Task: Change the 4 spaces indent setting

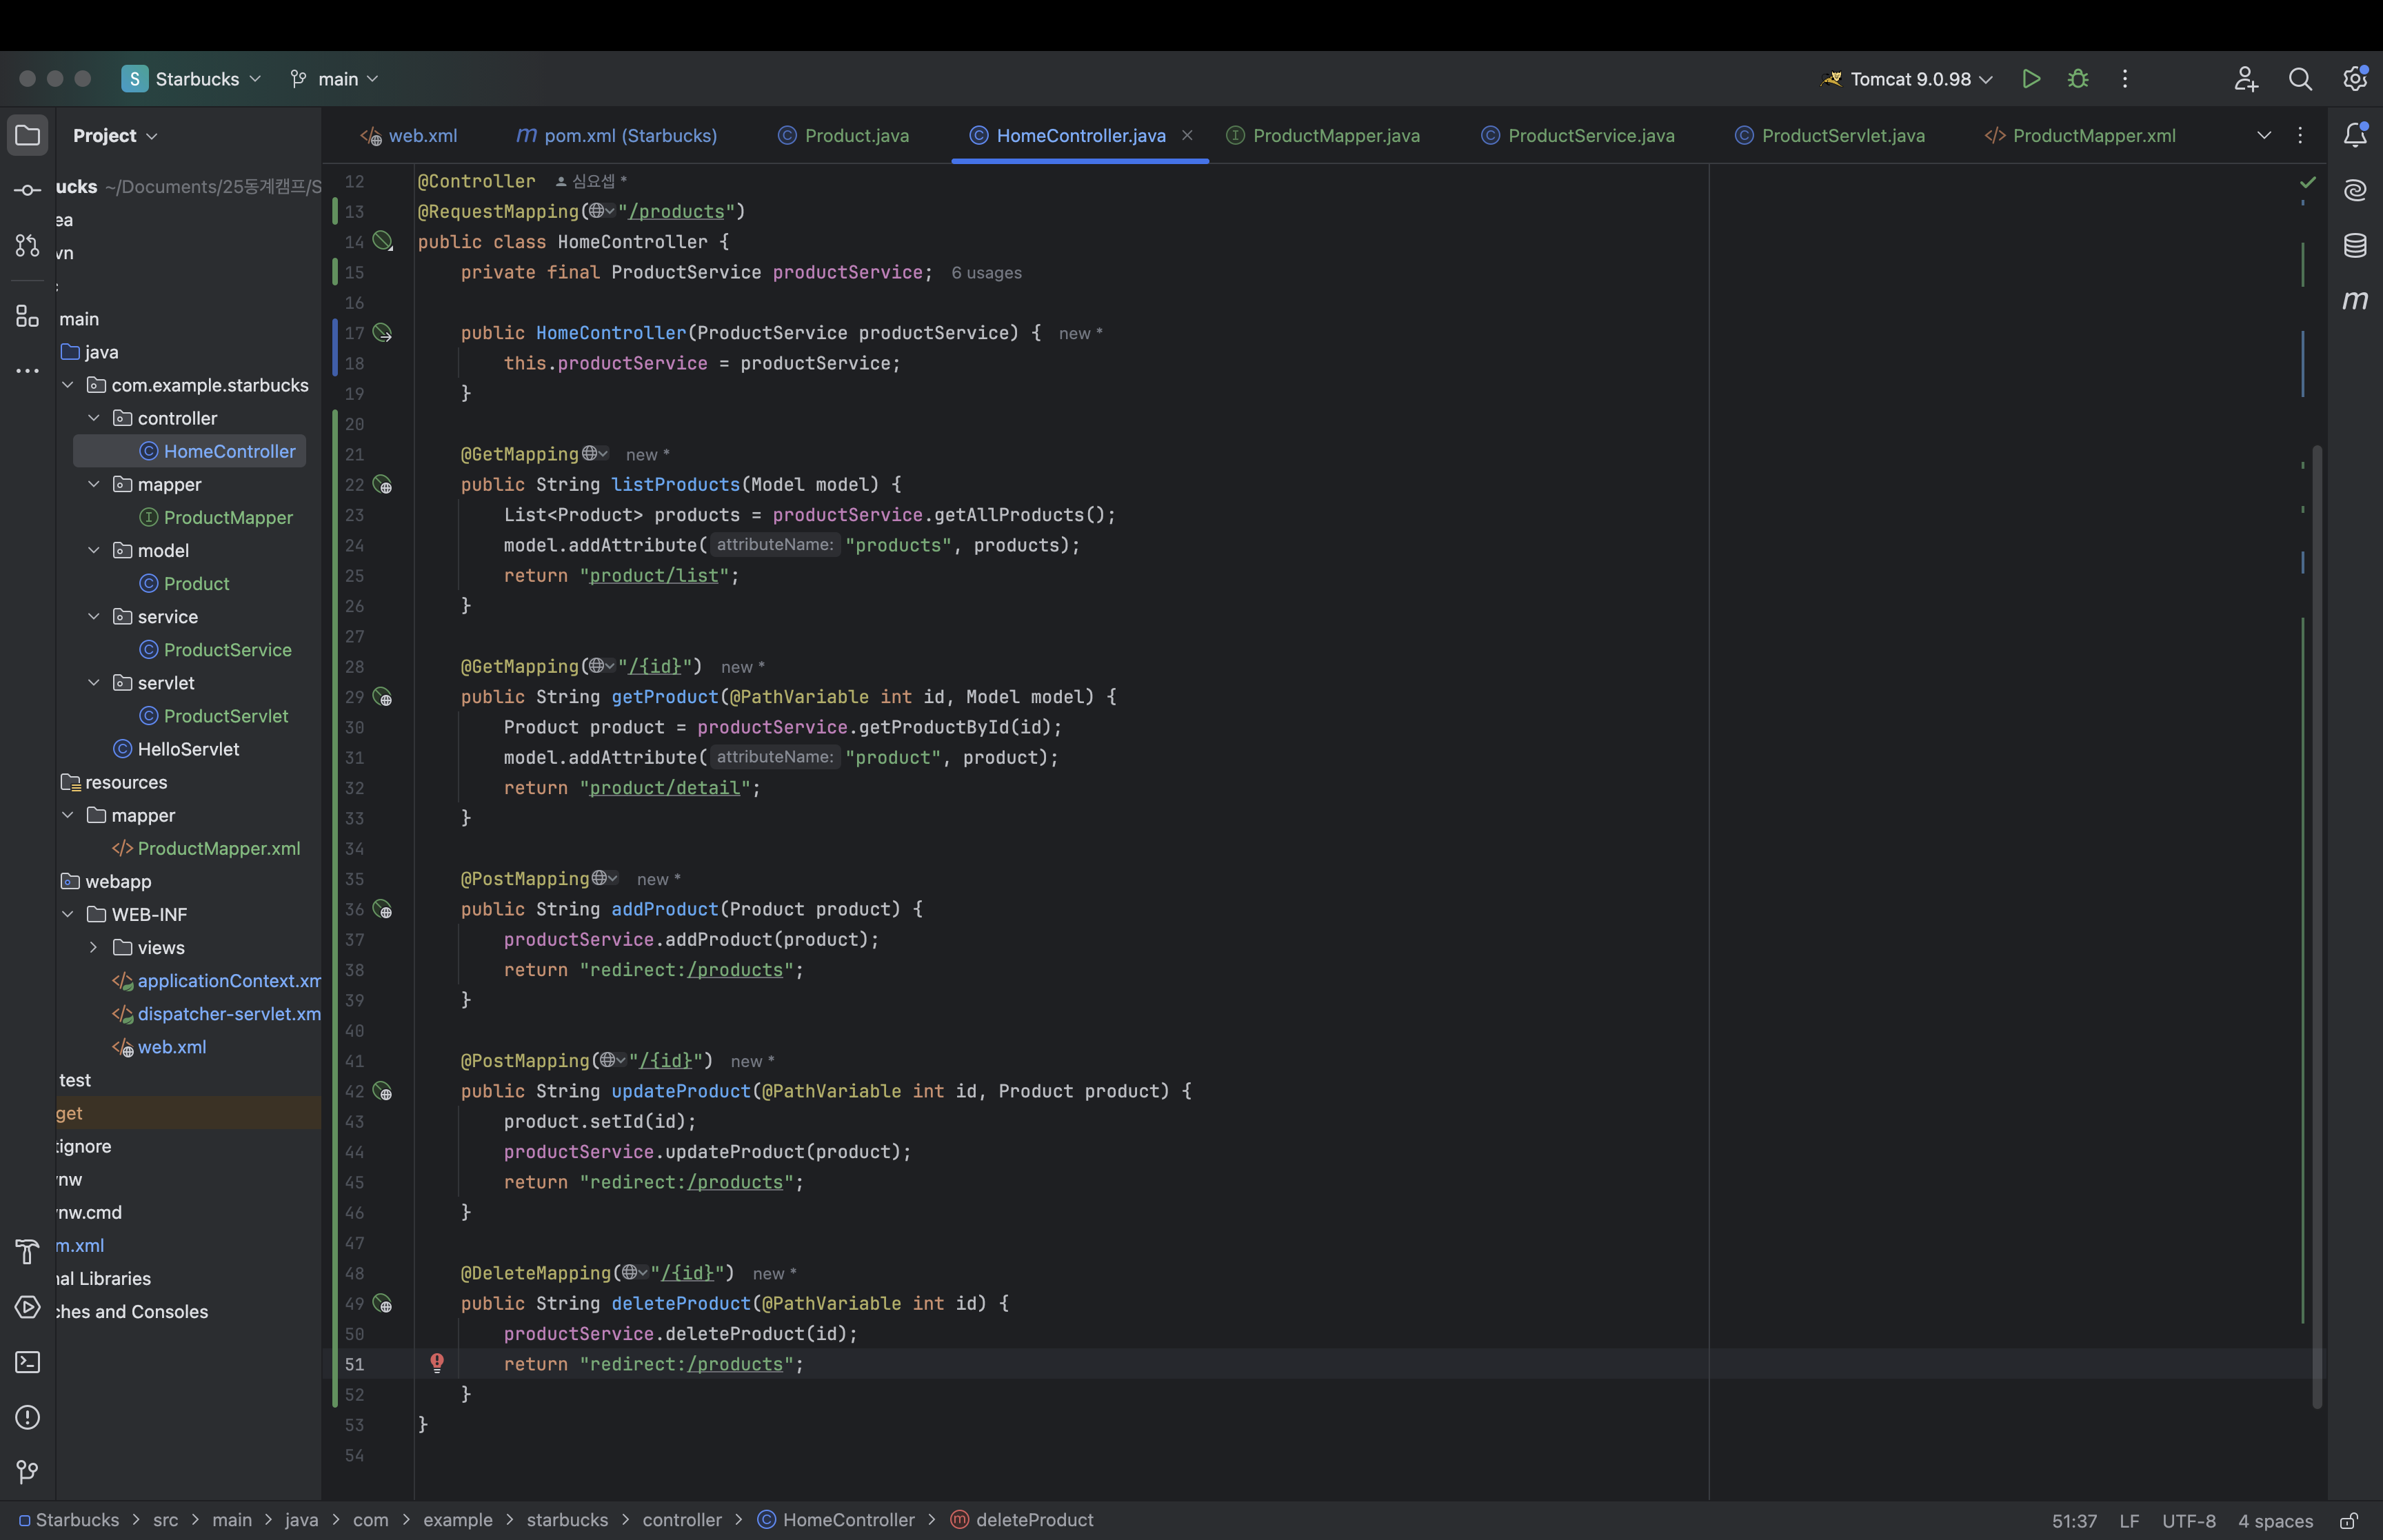Action: coord(2275,1520)
